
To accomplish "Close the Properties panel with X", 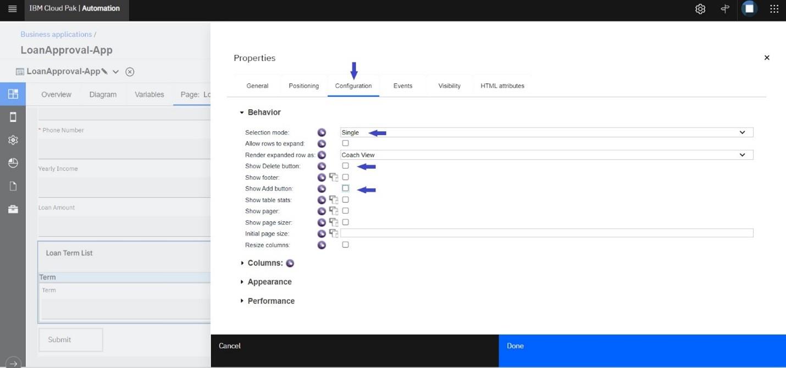I will (767, 58).
